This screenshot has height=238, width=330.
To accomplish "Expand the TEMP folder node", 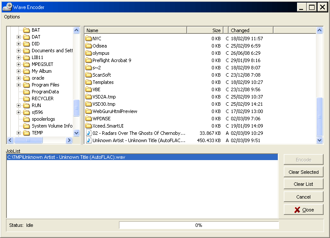I will tap(19, 133).
